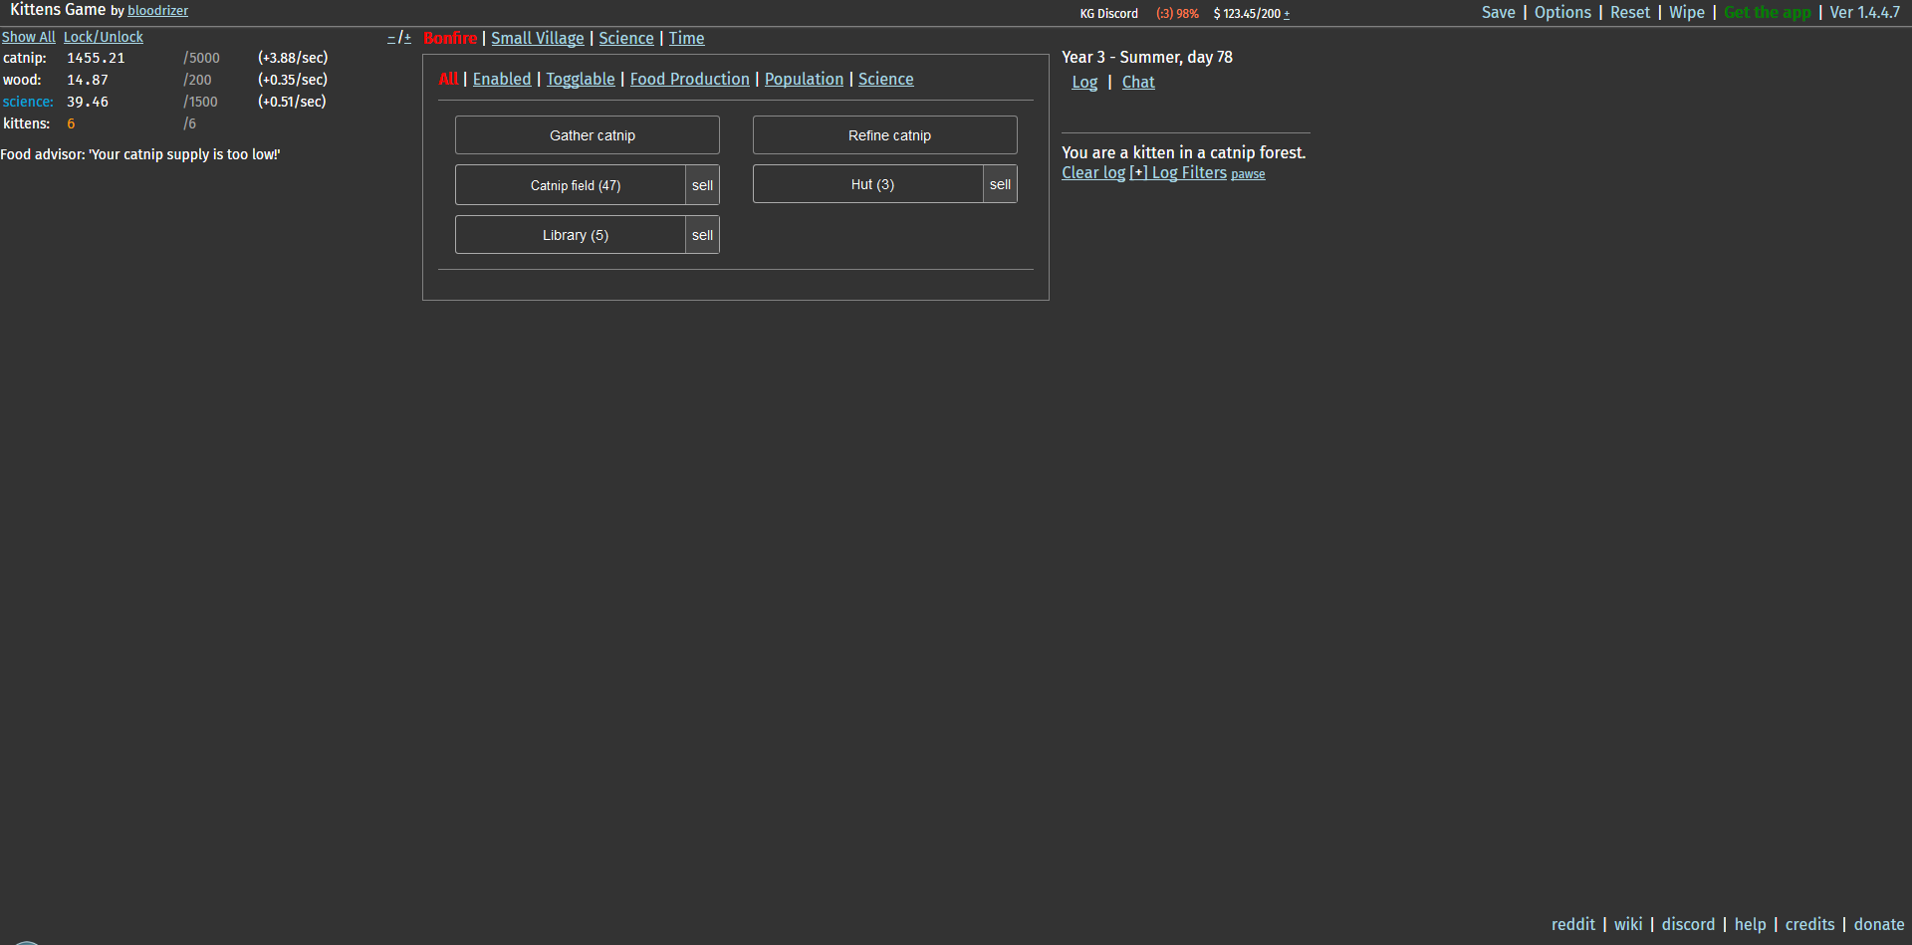Open the Options menu
The image size is (1912, 945).
[1562, 12]
